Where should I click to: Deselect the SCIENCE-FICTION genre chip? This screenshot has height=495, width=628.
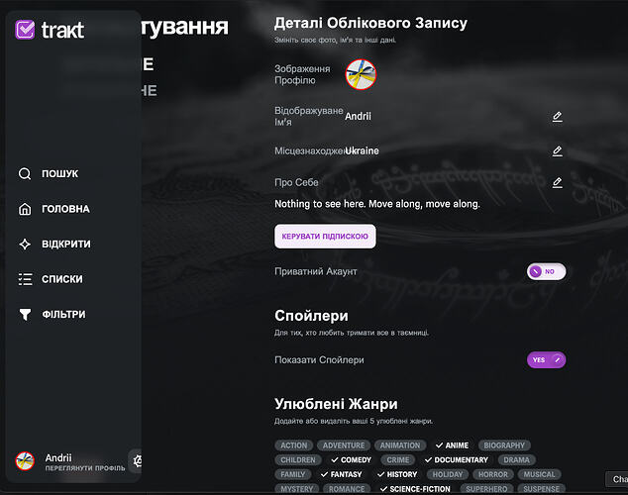click(415, 489)
